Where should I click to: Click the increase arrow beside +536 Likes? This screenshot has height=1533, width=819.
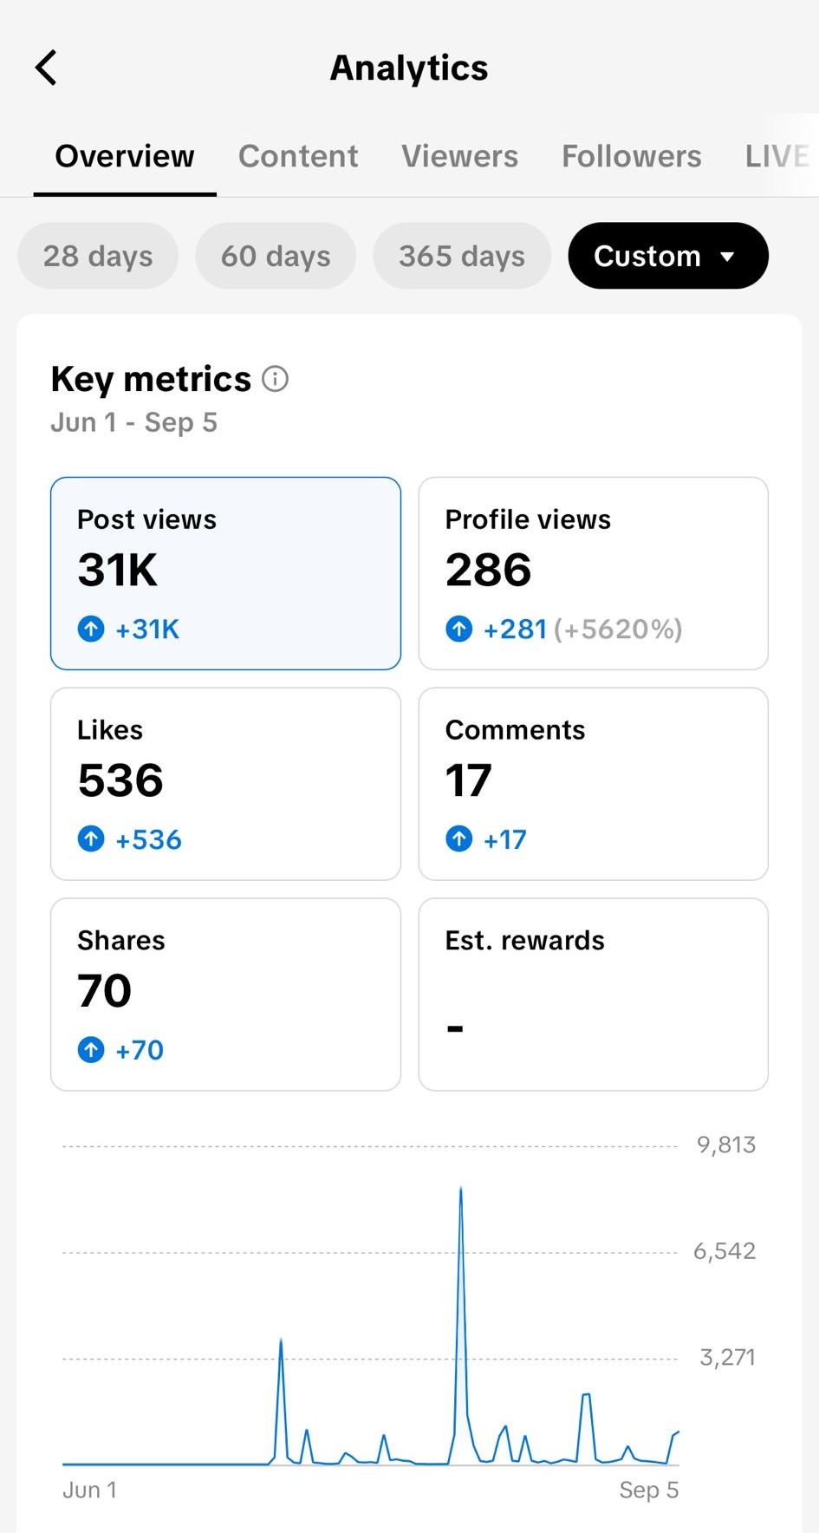(x=91, y=839)
